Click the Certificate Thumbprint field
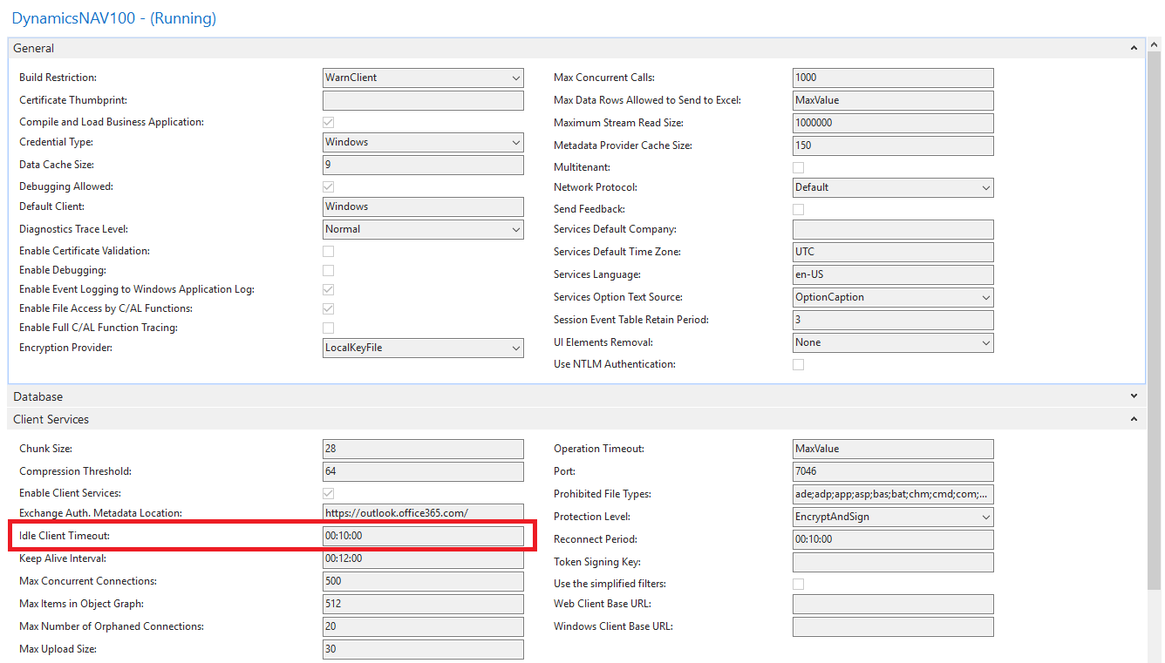1165x663 pixels. pos(423,100)
